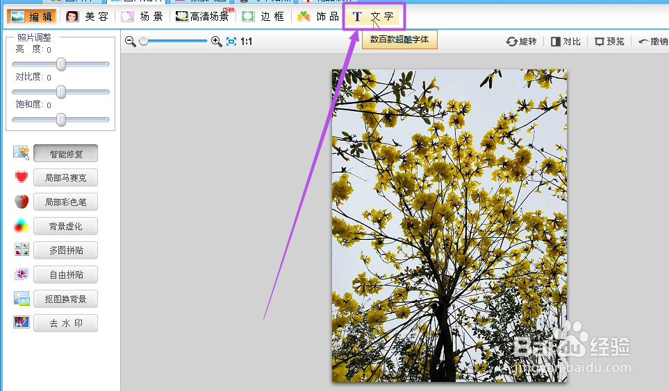Viewport: 669px width, 391px height.
Task: Click the 去水印 remove watermark button
Action: pyautogui.click(x=66, y=323)
